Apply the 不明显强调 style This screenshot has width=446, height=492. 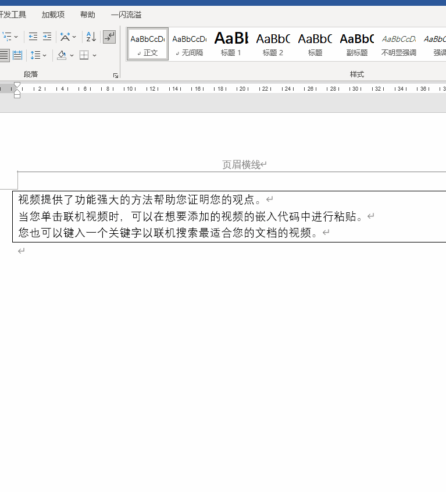click(399, 44)
